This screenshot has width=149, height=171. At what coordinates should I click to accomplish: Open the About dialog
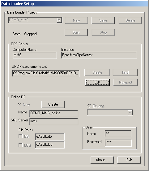click(102, 160)
